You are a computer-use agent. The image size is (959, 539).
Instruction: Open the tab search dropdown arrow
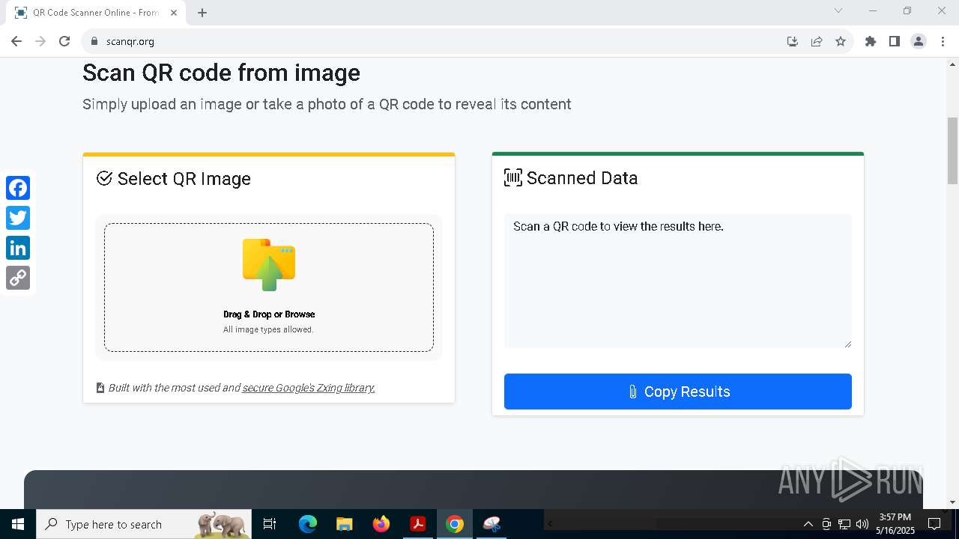click(x=838, y=10)
